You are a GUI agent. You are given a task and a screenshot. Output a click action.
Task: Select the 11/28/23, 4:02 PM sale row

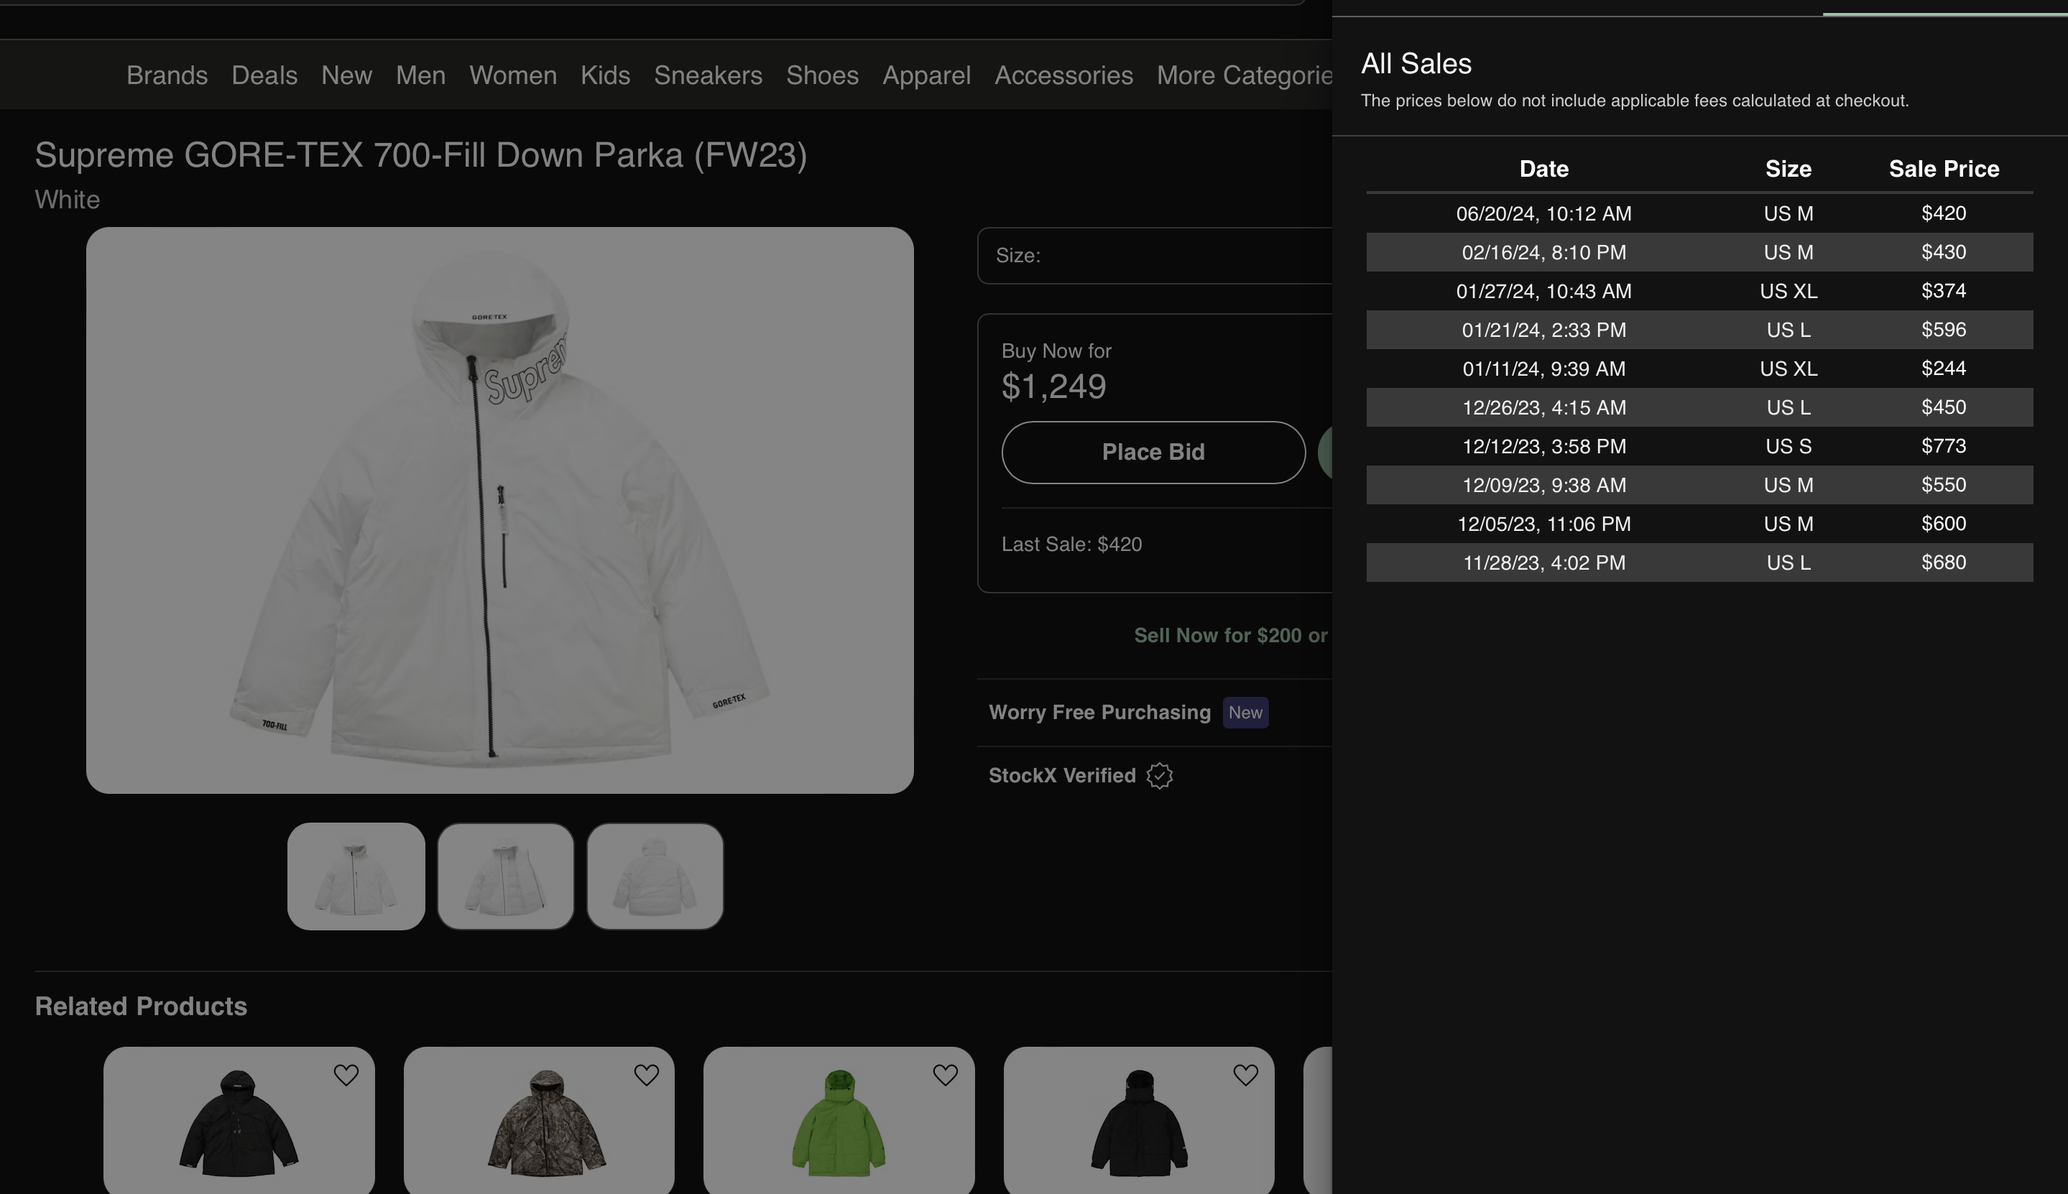[1699, 563]
